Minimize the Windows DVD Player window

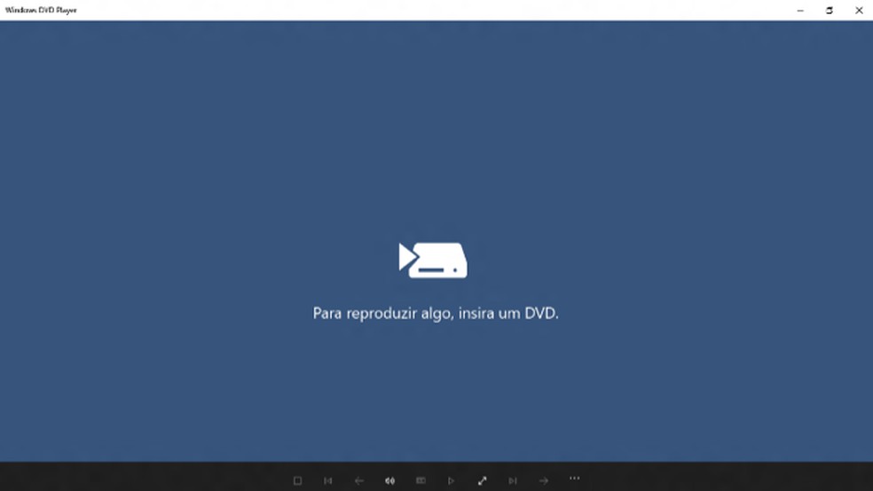800,11
